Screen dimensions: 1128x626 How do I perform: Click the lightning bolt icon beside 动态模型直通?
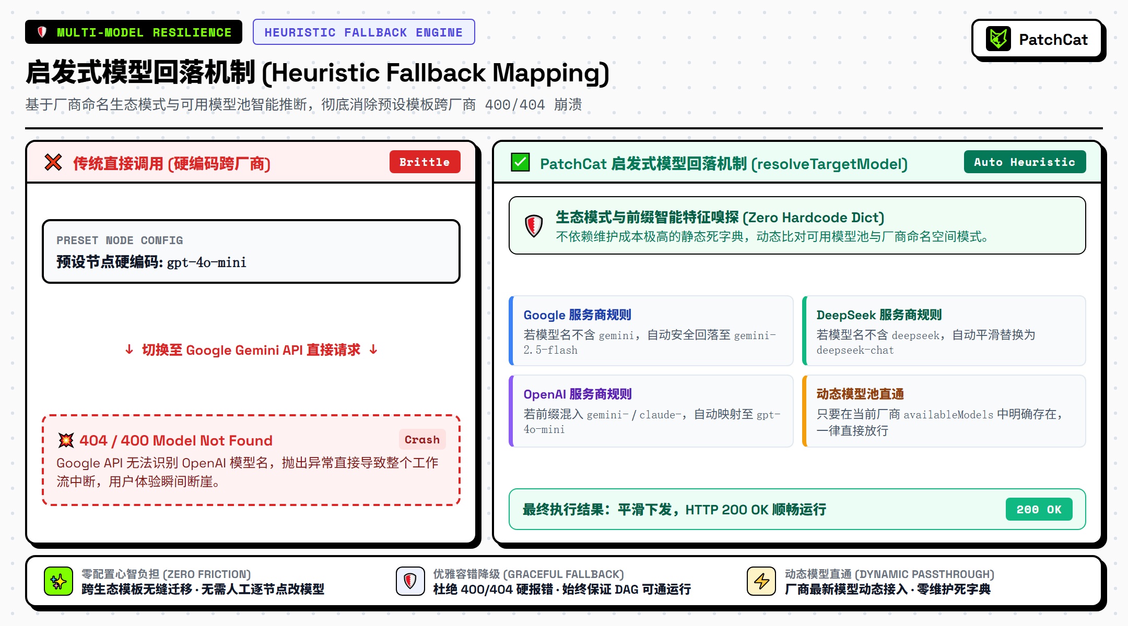click(x=761, y=581)
